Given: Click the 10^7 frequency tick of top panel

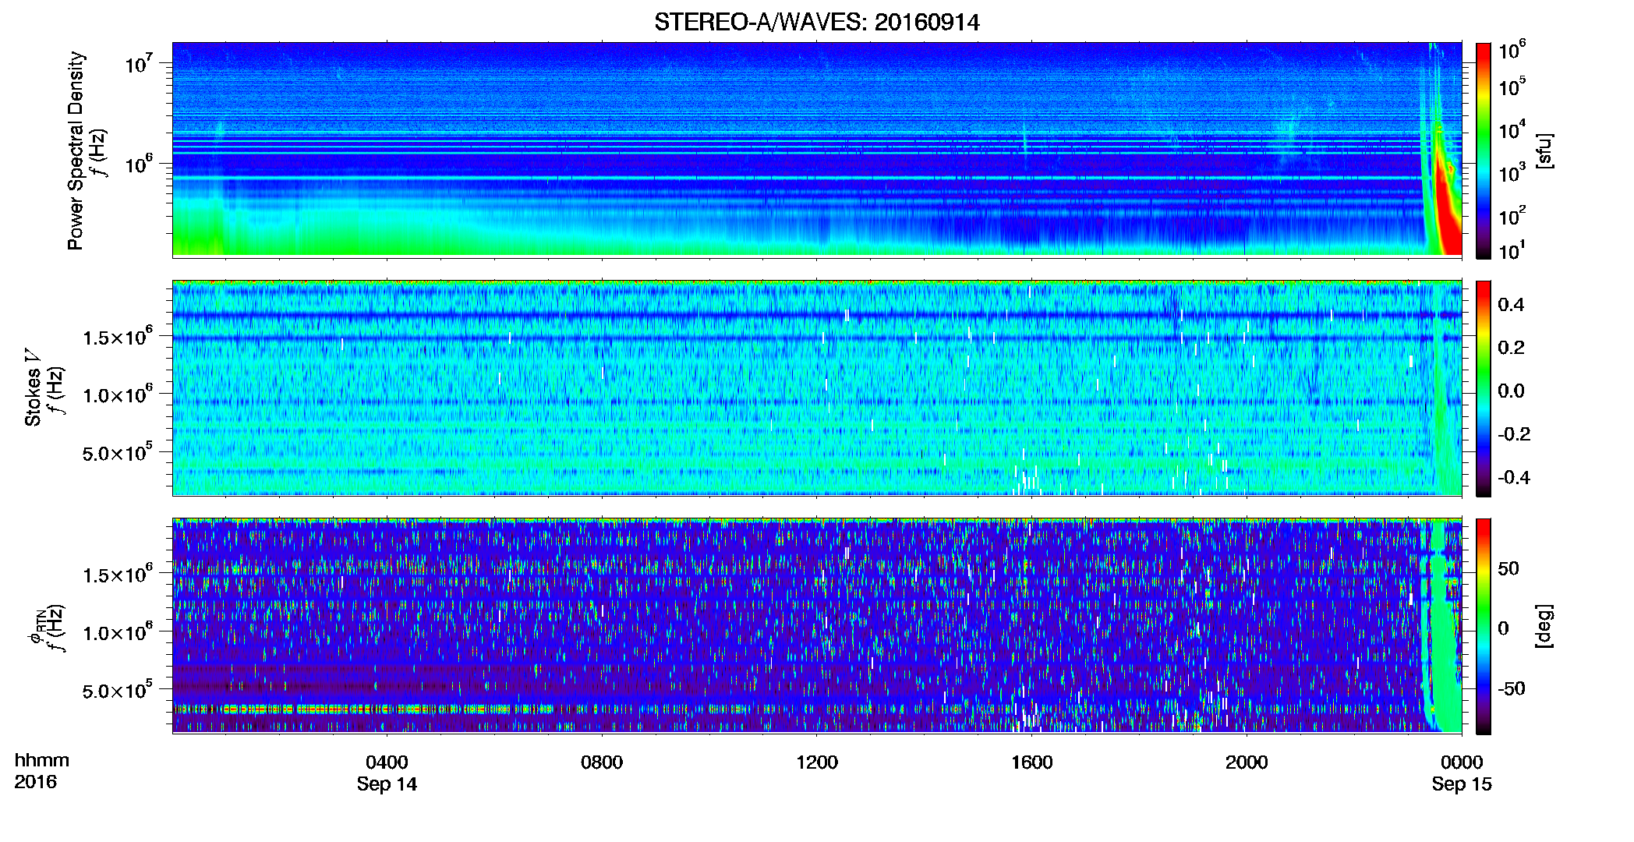Looking at the screenshot, I should 139,63.
